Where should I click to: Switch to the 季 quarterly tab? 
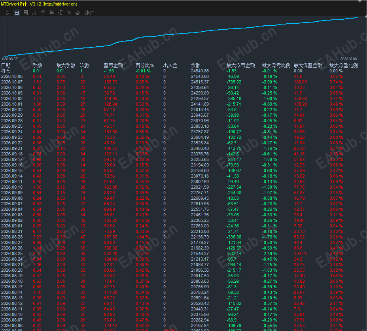pos(43,13)
